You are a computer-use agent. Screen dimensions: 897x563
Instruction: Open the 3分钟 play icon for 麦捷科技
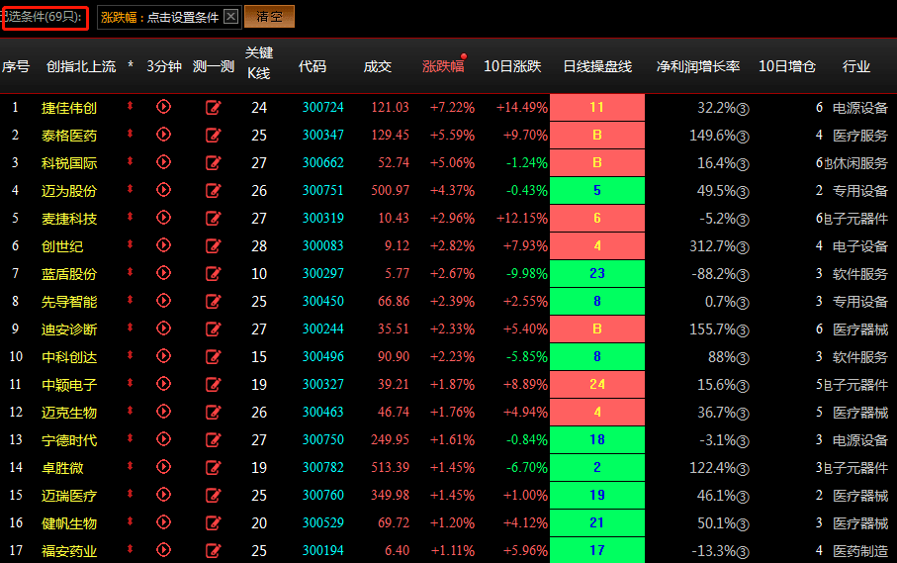pos(163,218)
